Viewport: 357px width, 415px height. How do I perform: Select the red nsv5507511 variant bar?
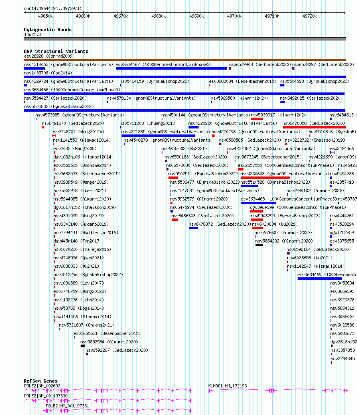[x=173, y=178]
